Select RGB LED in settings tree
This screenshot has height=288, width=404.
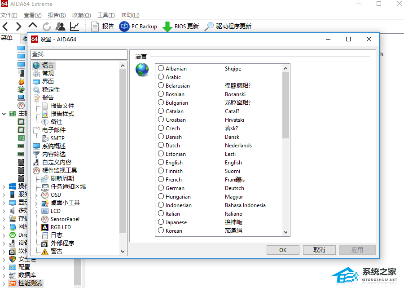[x=57, y=227]
